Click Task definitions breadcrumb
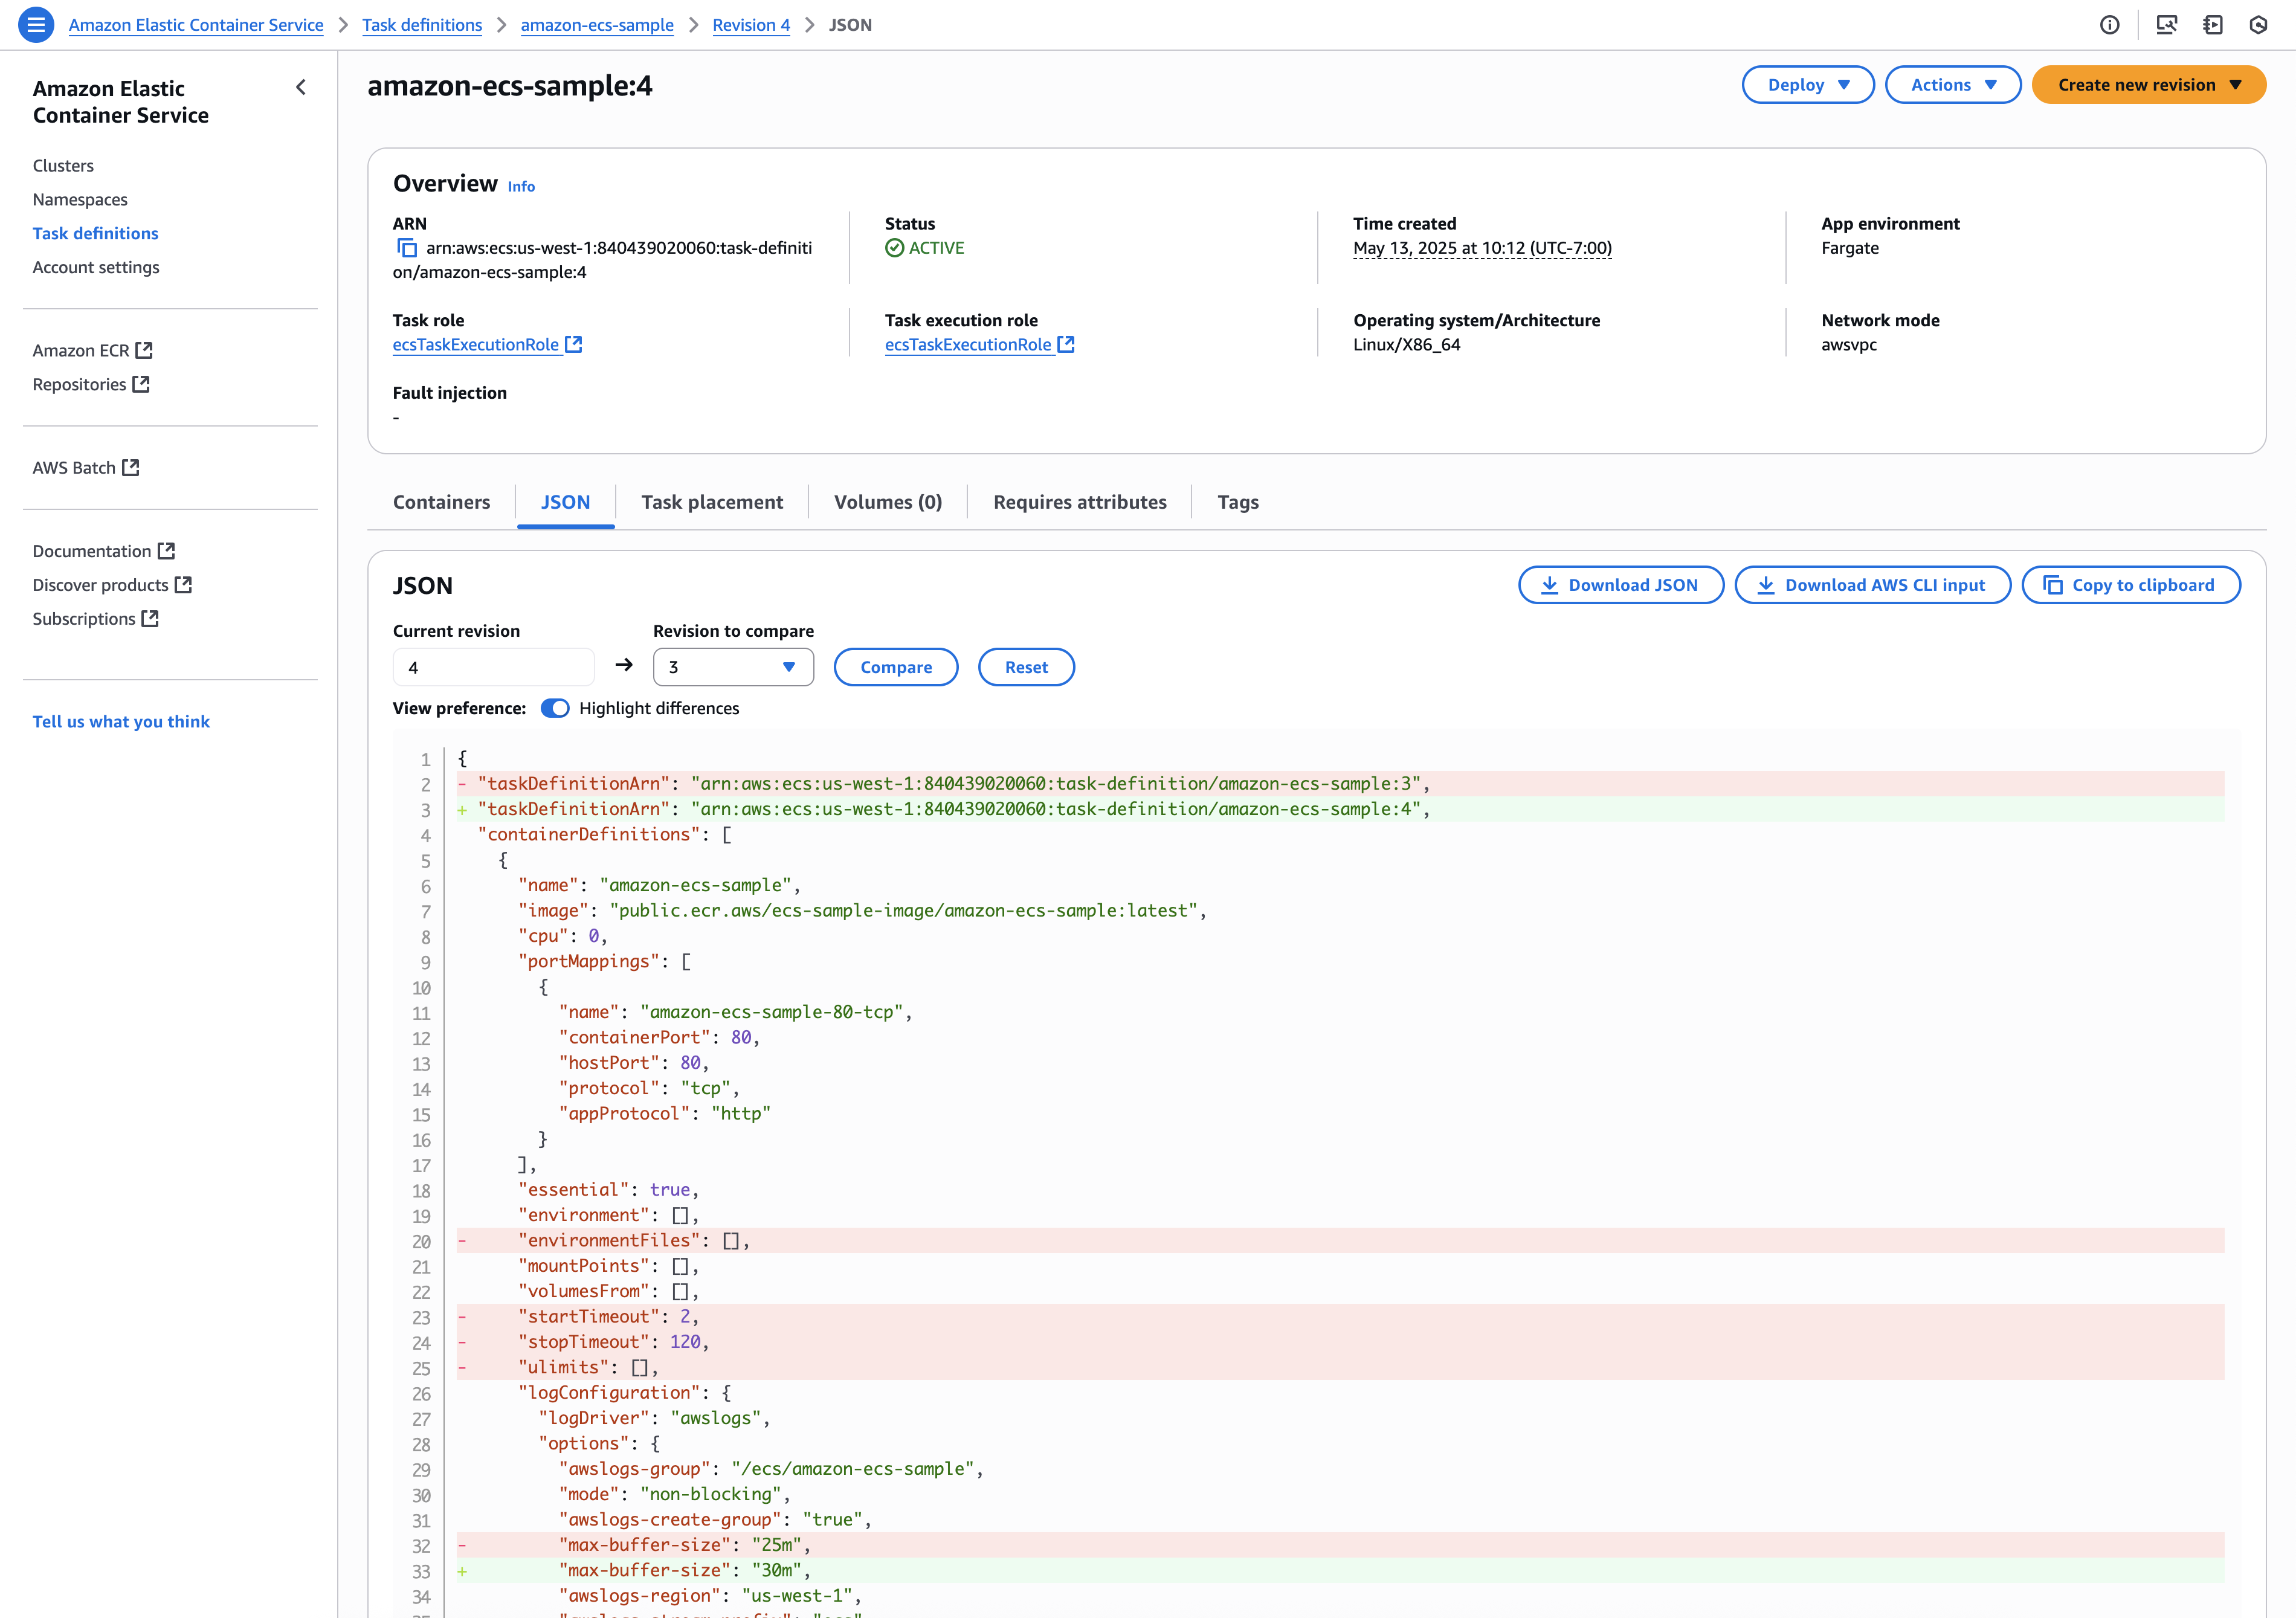This screenshot has height=1618, width=2296. [x=422, y=25]
